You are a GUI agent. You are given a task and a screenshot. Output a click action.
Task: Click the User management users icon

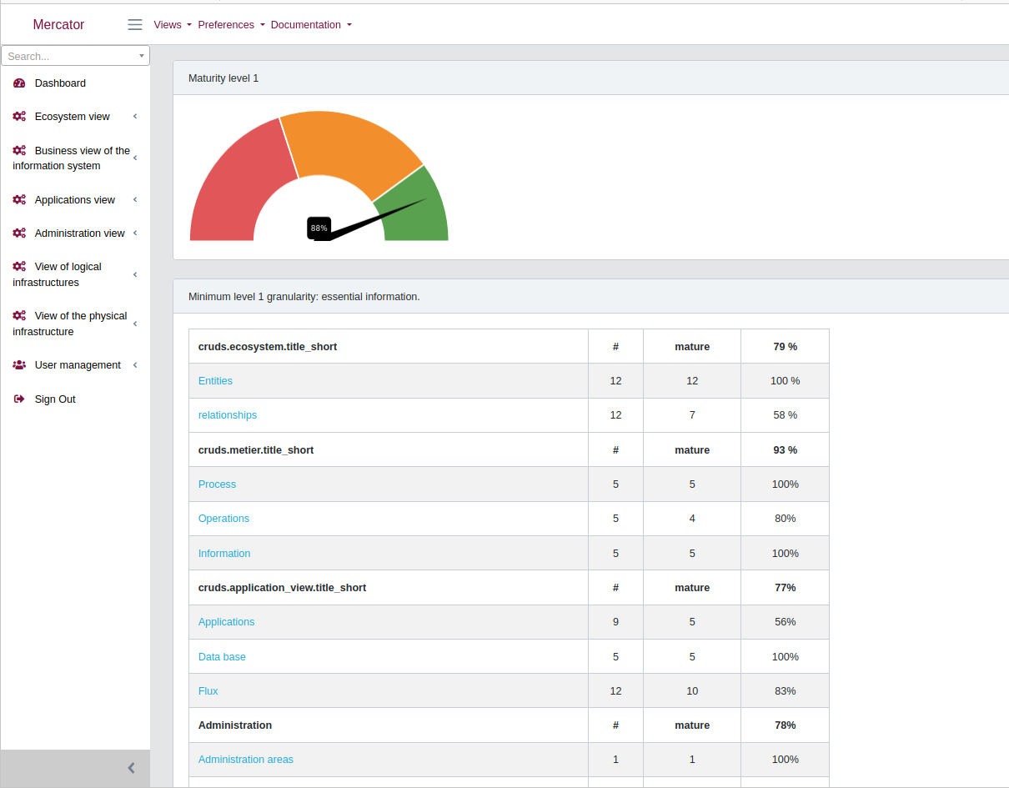coord(18,364)
